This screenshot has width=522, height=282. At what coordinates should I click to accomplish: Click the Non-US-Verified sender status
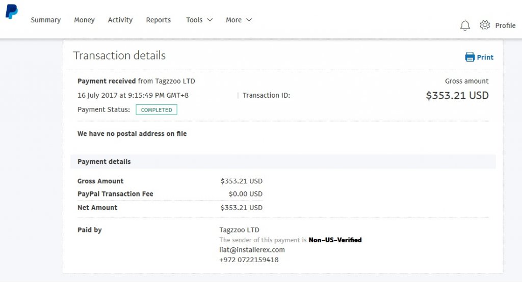[x=335, y=240]
